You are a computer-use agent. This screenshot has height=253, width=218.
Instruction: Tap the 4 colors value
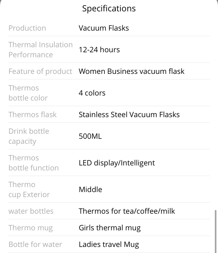tap(92, 93)
